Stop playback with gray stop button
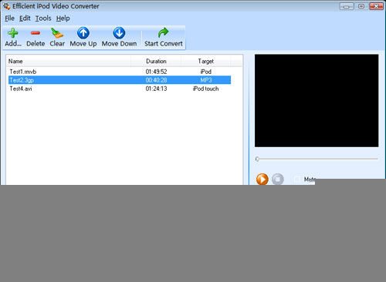This screenshot has height=282, width=386. click(x=278, y=180)
